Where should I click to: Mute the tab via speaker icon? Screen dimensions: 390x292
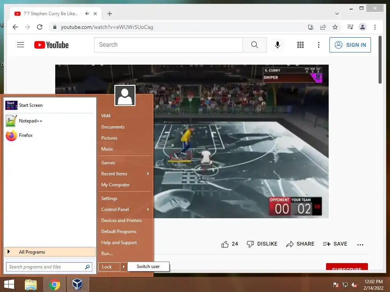tap(87, 14)
